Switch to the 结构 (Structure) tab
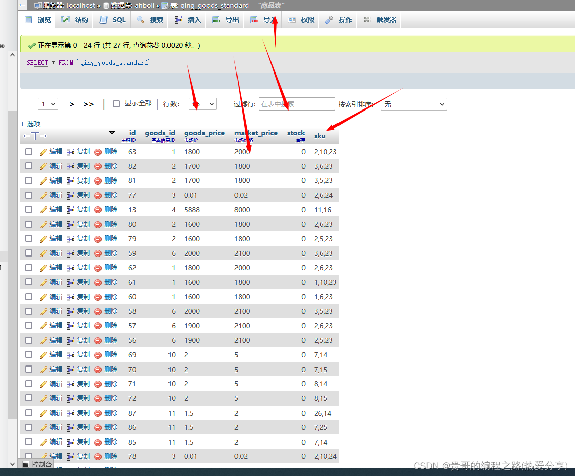The height and width of the screenshot is (476, 575). (x=75, y=20)
